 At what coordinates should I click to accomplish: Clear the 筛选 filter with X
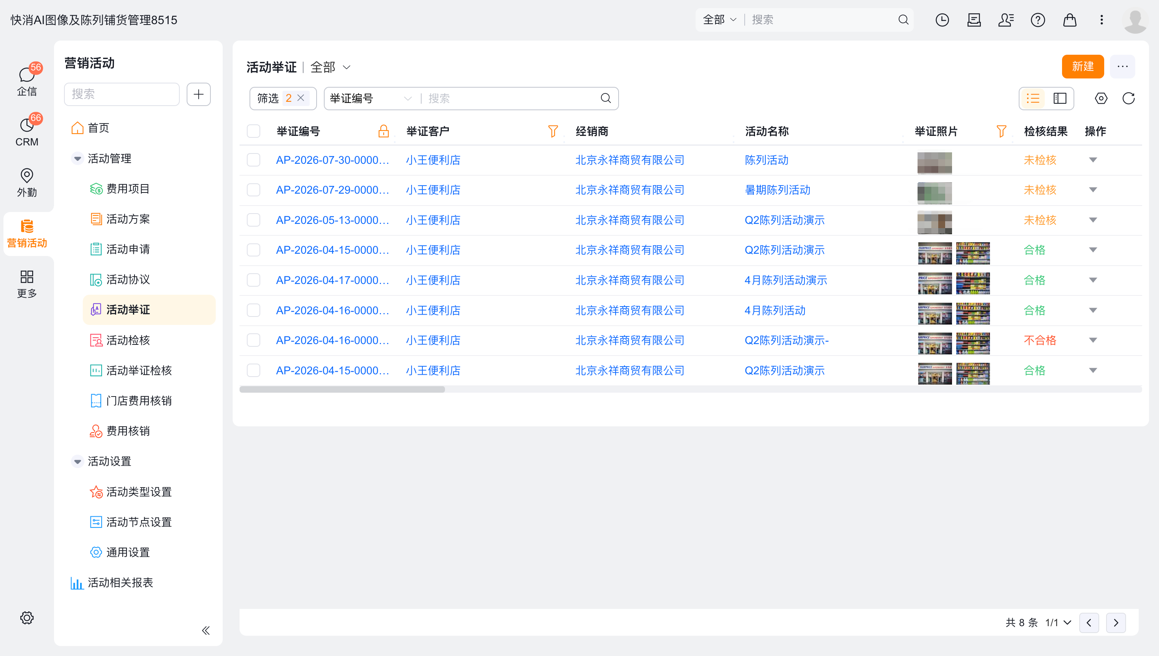point(301,98)
